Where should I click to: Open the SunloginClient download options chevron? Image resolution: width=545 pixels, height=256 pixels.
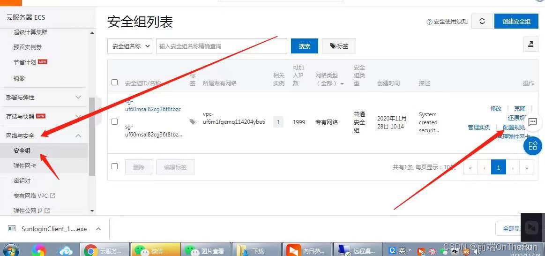point(98,229)
